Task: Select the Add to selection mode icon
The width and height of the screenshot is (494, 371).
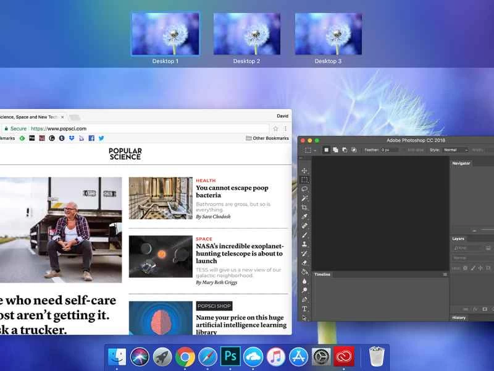Action: pos(335,150)
